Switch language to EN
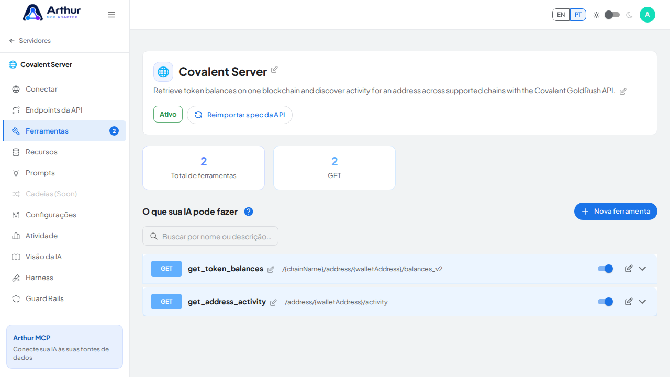Image resolution: width=670 pixels, height=377 pixels. tap(561, 15)
